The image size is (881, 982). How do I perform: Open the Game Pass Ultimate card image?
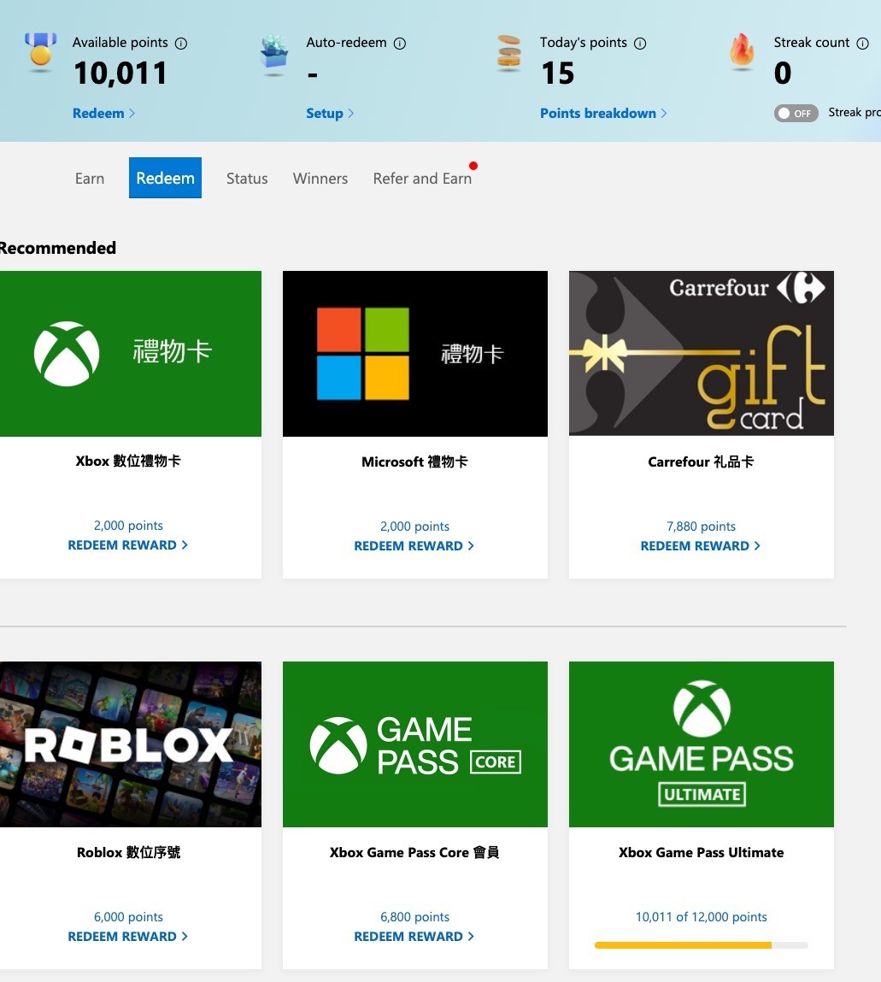702,744
